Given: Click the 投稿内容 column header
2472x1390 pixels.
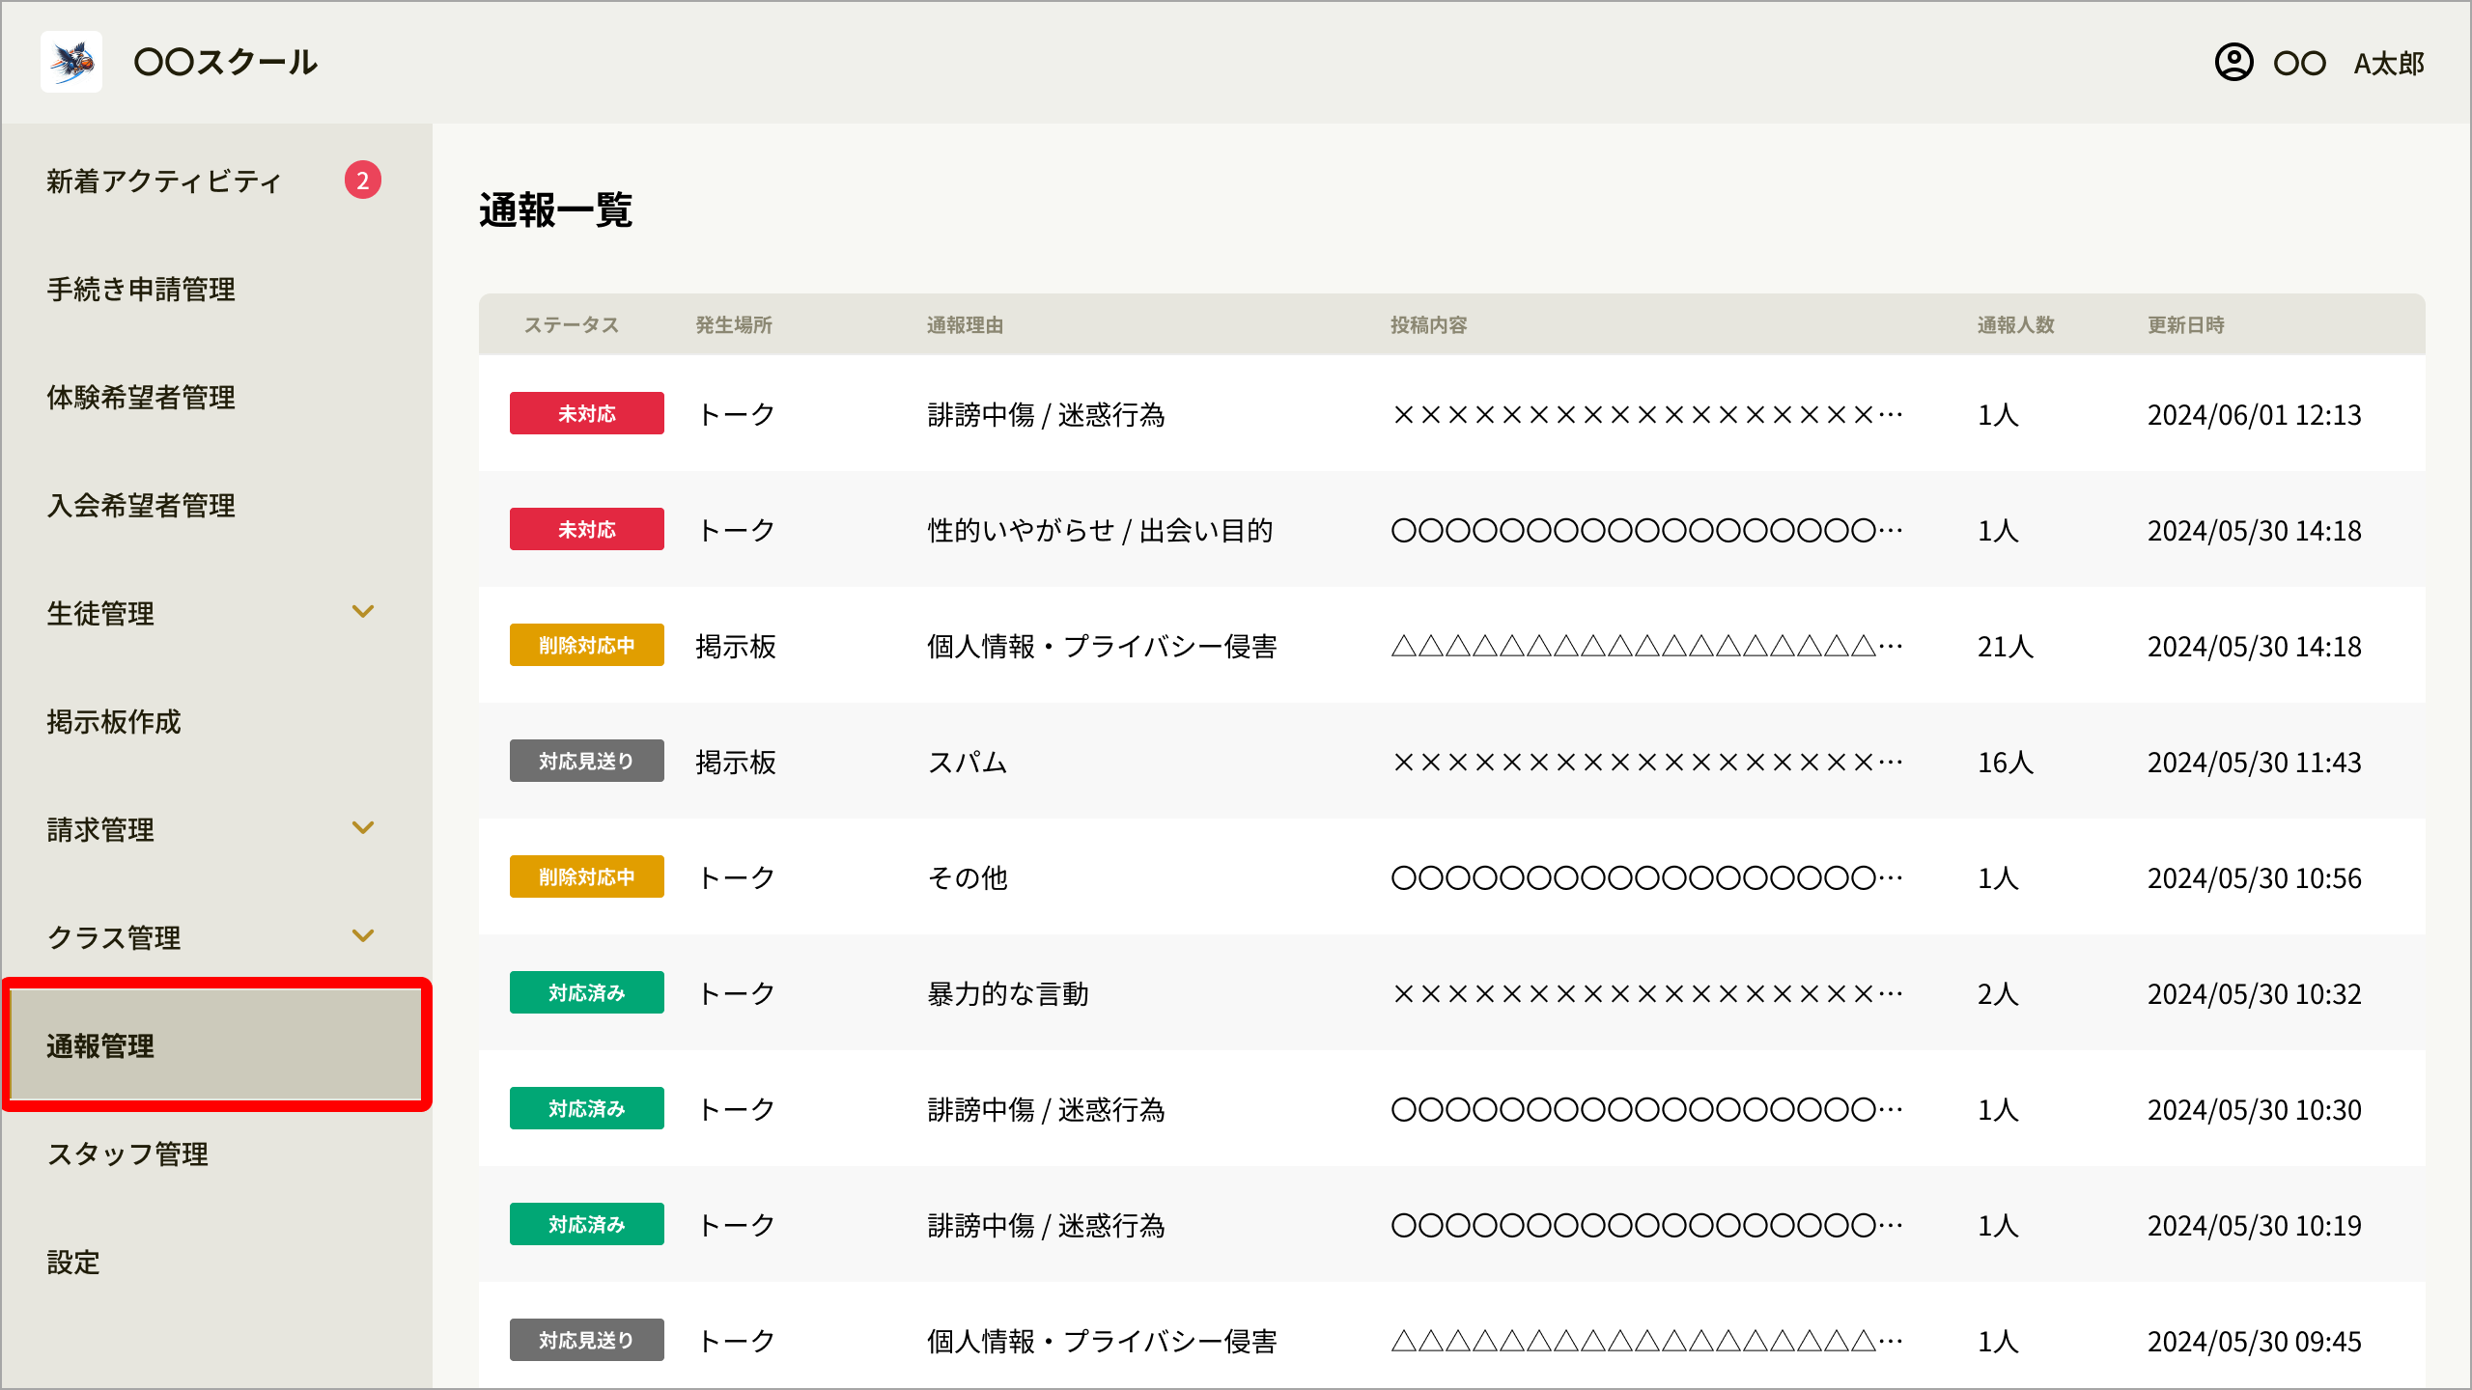Looking at the screenshot, I should pos(1429,325).
